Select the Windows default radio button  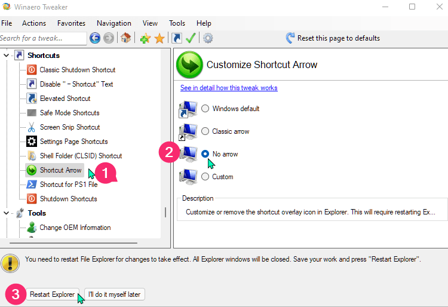pyautogui.click(x=205, y=109)
